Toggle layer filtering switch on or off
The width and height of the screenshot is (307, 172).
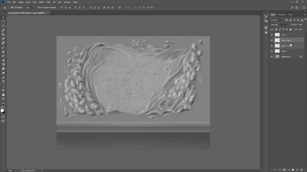(306, 19)
